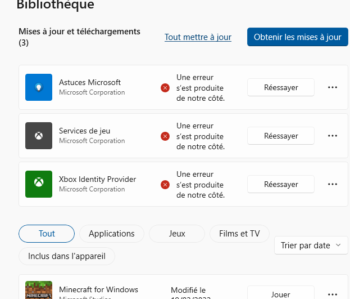Screen dimensions: 350x299
Task: Click Jouer for Minecraft for Windows
Action: (281, 293)
